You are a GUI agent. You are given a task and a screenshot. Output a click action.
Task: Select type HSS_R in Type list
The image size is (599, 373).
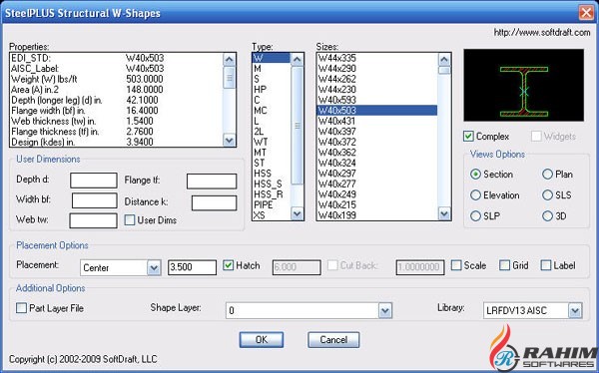[x=271, y=194]
